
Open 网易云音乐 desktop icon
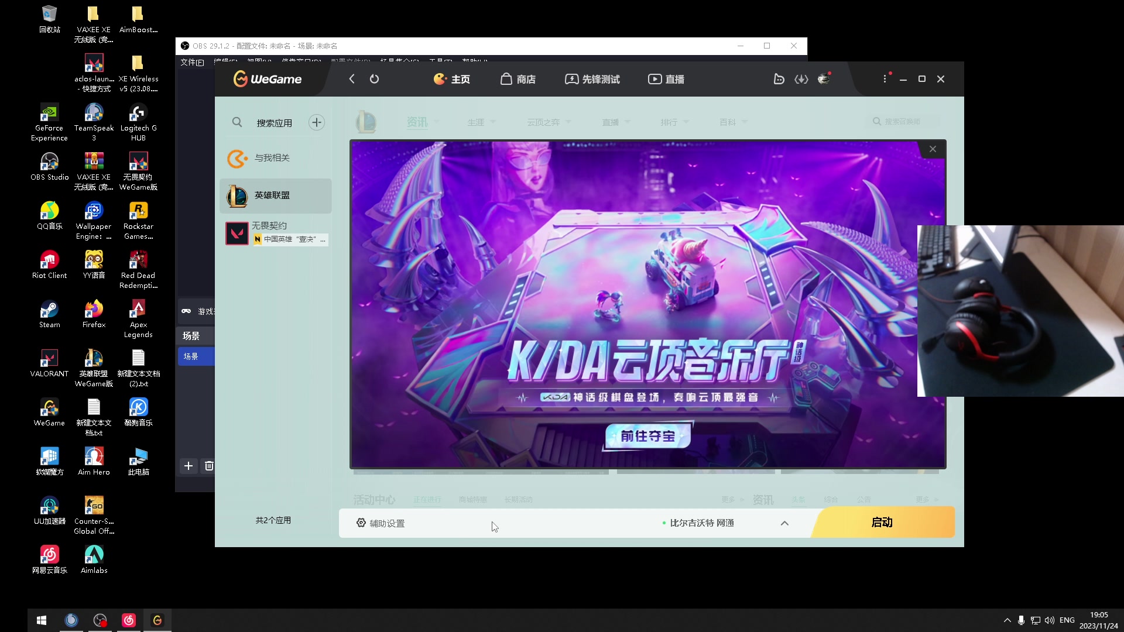49,560
